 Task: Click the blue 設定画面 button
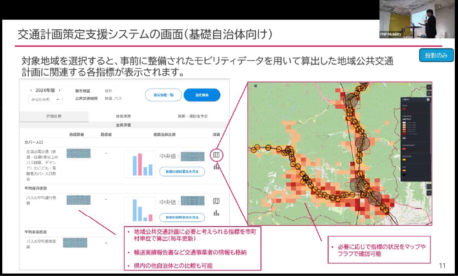point(202,95)
